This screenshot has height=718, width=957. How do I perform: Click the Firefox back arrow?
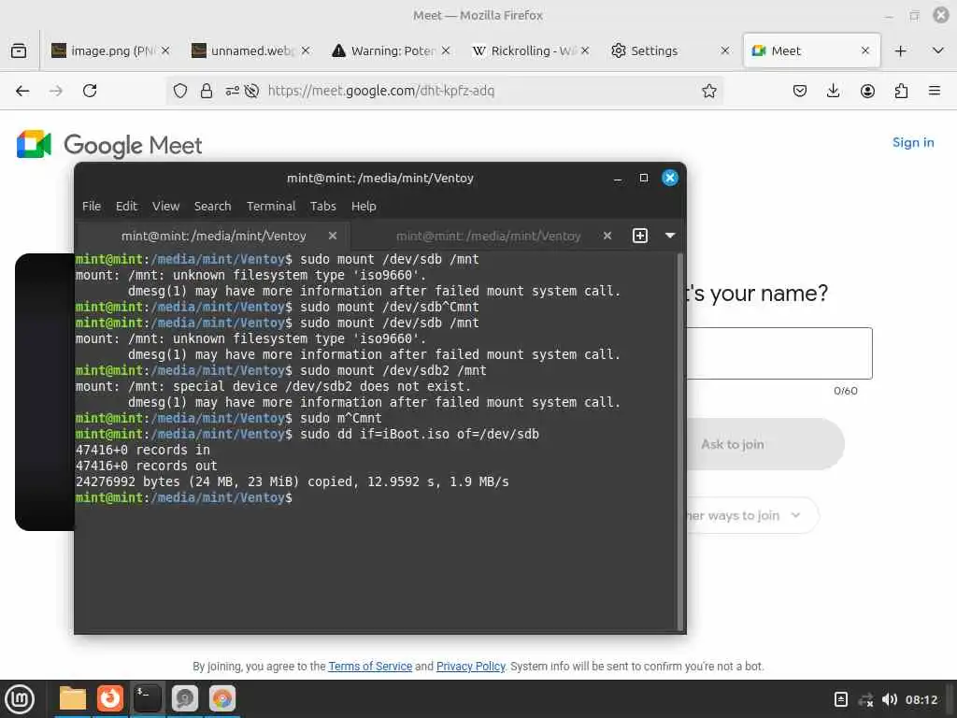pyautogui.click(x=22, y=91)
